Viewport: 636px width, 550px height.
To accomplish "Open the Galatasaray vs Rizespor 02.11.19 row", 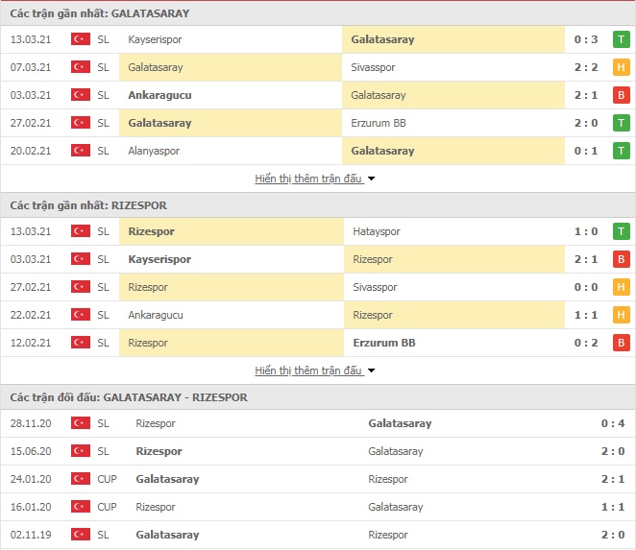I will point(318,535).
